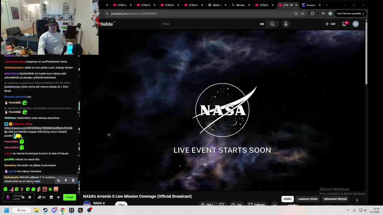Open the Luo create menu

pyautogui.click(x=330, y=24)
